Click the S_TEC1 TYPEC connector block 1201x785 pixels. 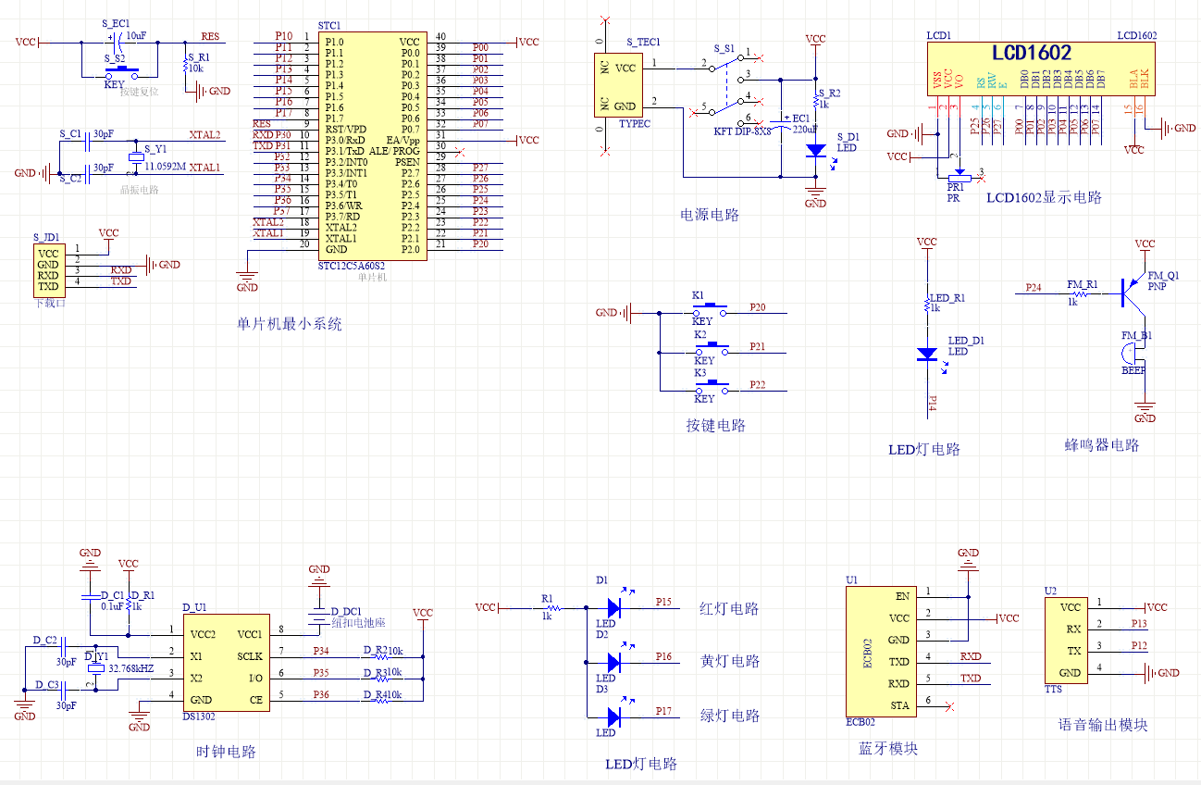[616, 85]
